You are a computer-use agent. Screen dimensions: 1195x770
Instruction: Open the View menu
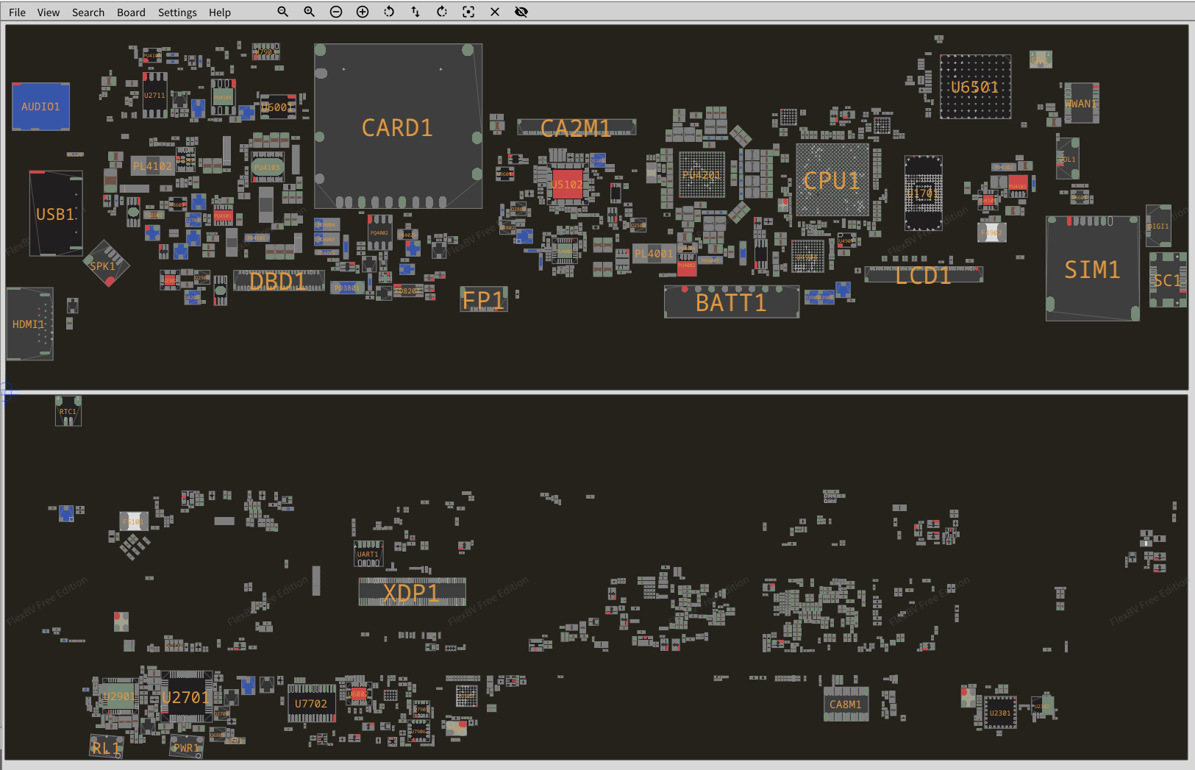point(49,13)
